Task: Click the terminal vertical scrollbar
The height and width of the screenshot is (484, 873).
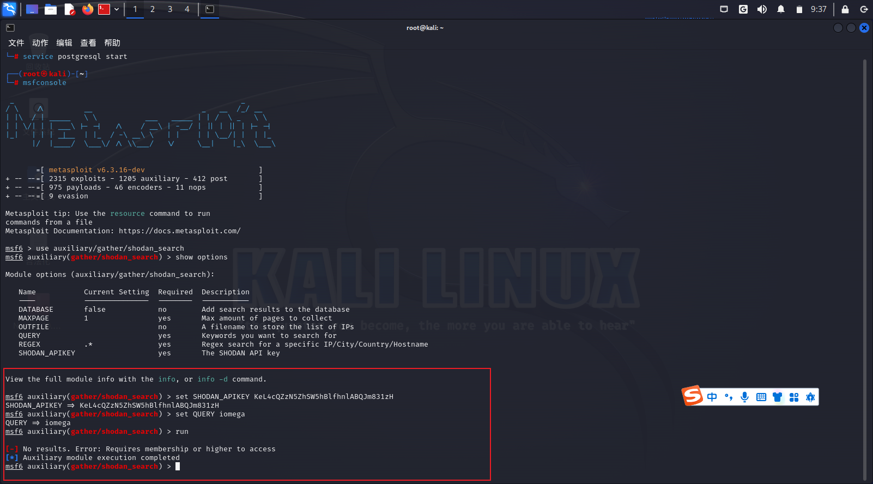Action: pyautogui.click(x=865, y=270)
